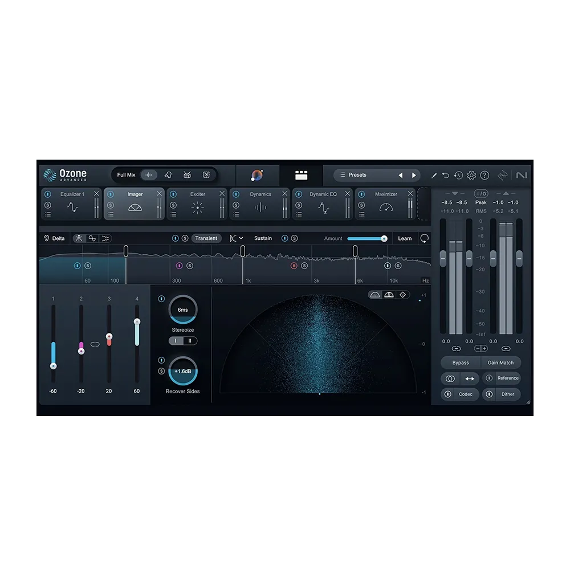This screenshot has height=570, width=570.
Task: Toggle power on Dynamics module
Action: 236,194
